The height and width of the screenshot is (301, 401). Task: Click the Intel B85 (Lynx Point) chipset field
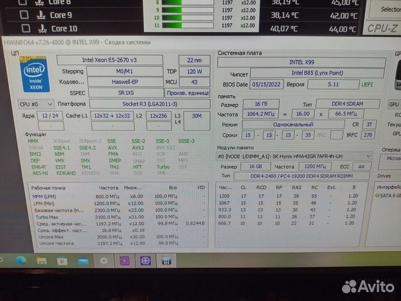click(317, 73)
